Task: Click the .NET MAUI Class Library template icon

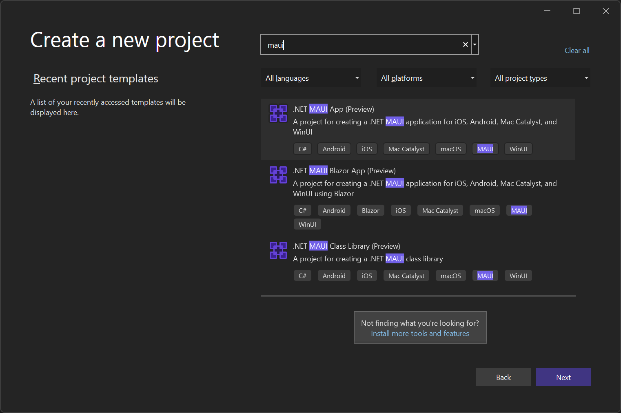Action: tap(278, 250)
